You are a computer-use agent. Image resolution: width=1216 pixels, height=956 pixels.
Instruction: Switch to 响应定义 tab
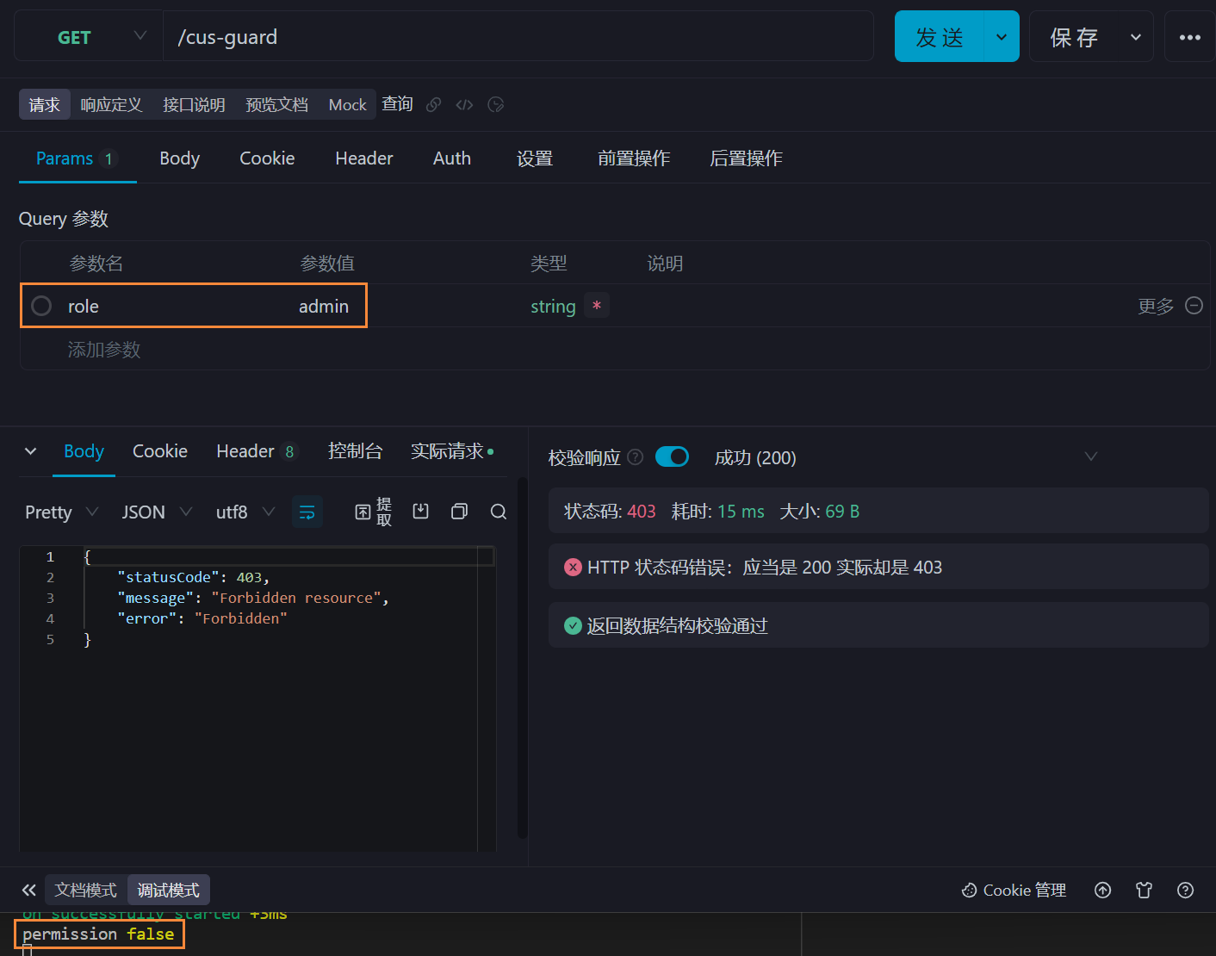pyautogui.click(x=111, y=104)
